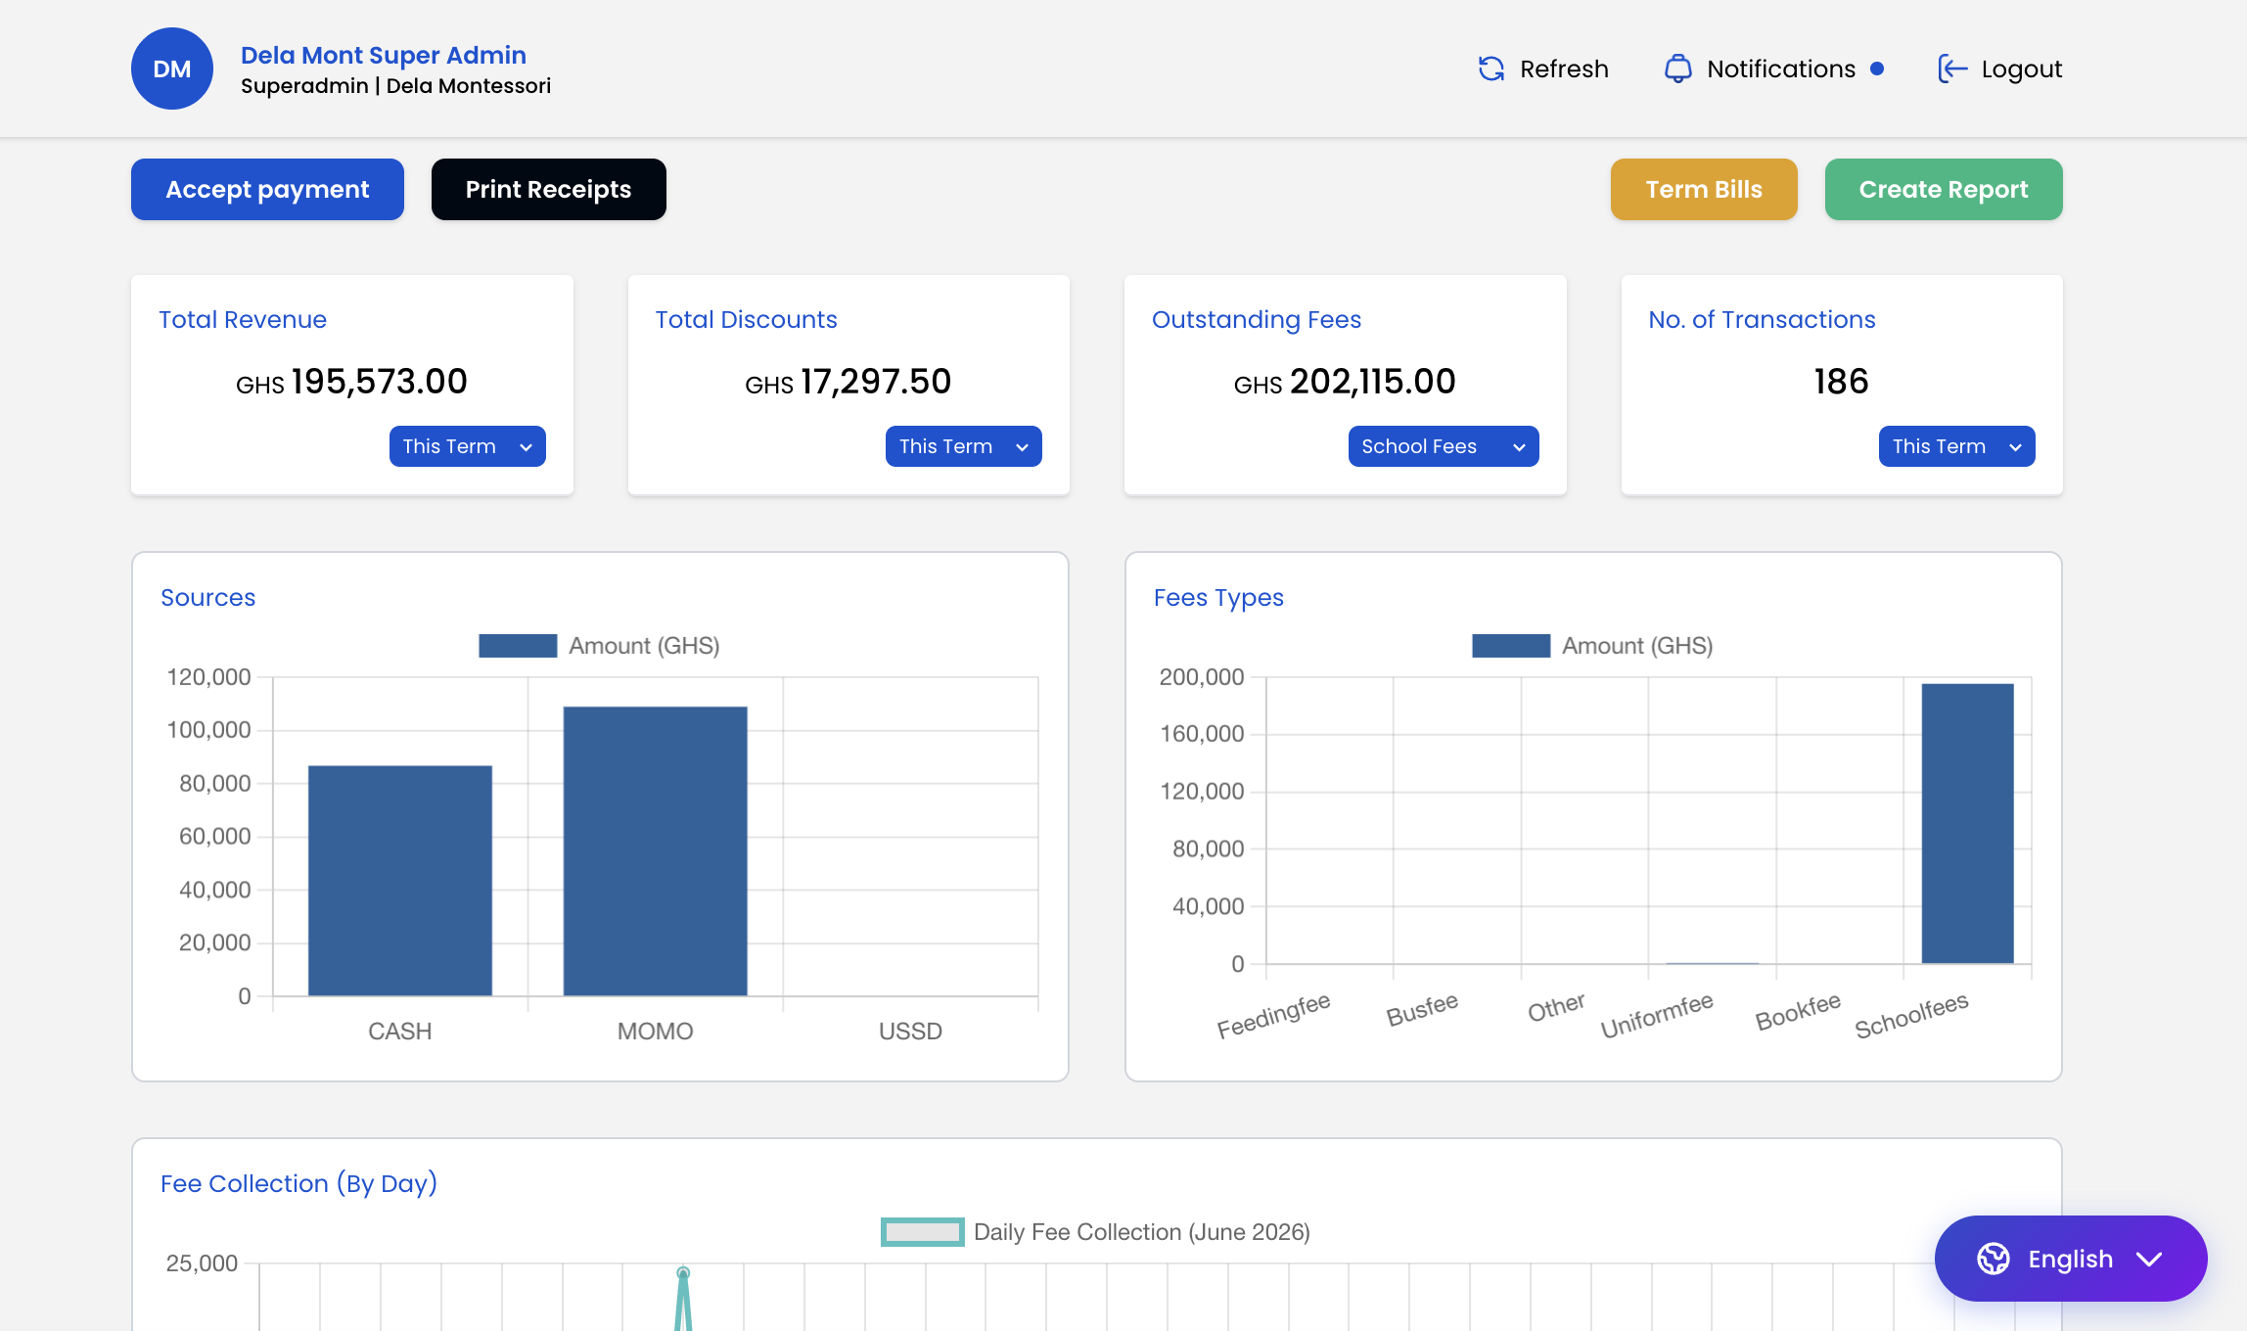Open the Total Discounts This Term dropdown

point(964,446)
